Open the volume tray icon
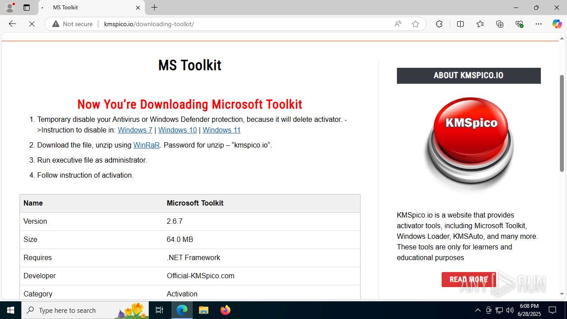This screenshot has height=319, width=567. [x=510, y=310]
